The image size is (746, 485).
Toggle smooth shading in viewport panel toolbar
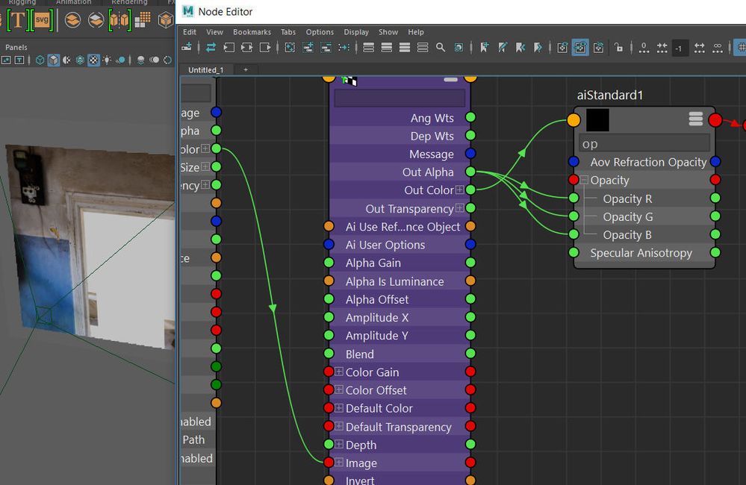(x=53, y=60)
